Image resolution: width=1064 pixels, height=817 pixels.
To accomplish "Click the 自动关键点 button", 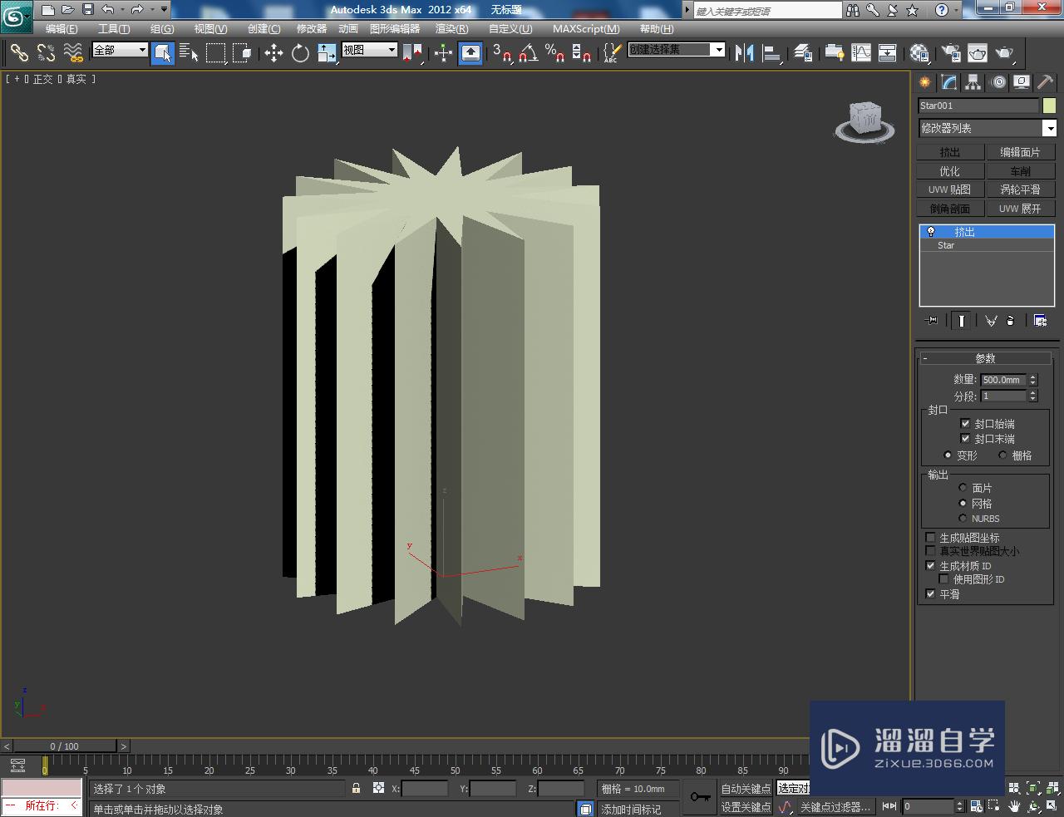I will pyautogui.click(x=746, y=788).
